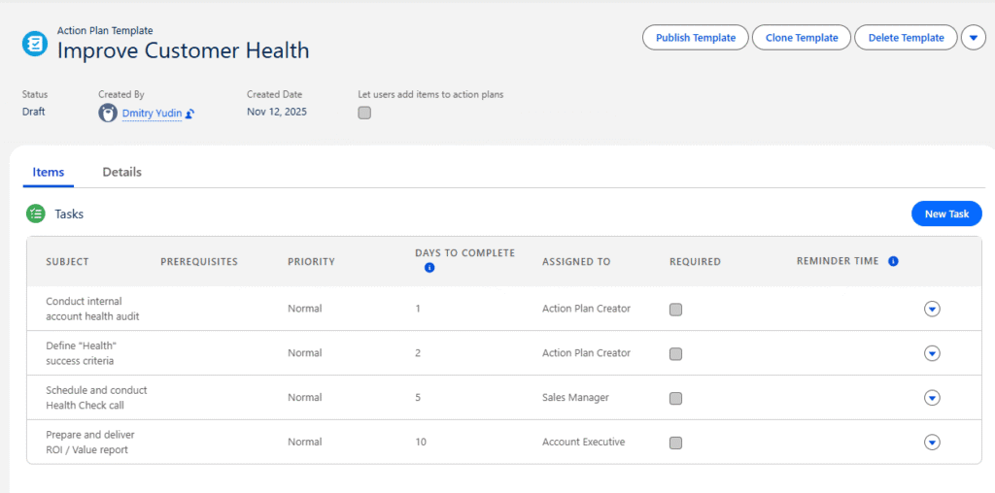Toggle 'Let users add items' checkbox
The image size is (995, 493).
(364, 113)
